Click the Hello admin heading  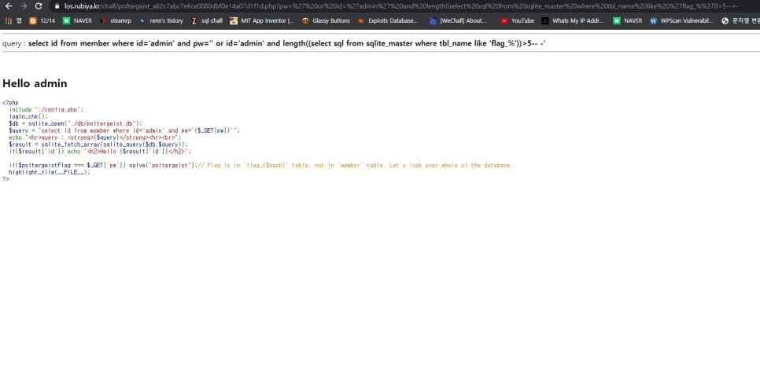click(x=35, y=83)
